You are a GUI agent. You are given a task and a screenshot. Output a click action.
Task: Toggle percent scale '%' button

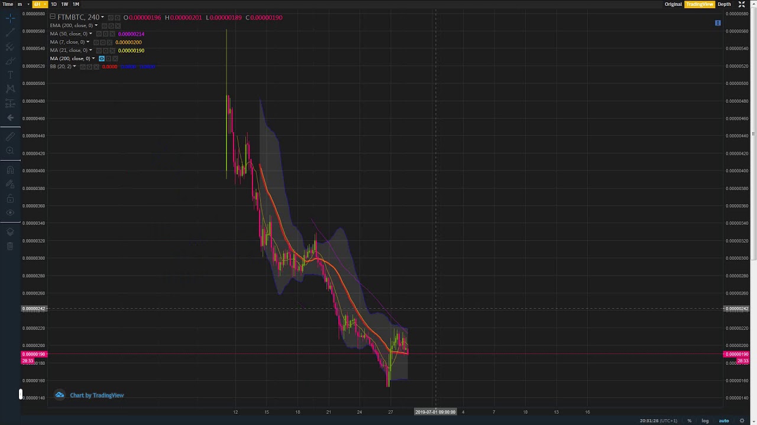click(689, 421)
